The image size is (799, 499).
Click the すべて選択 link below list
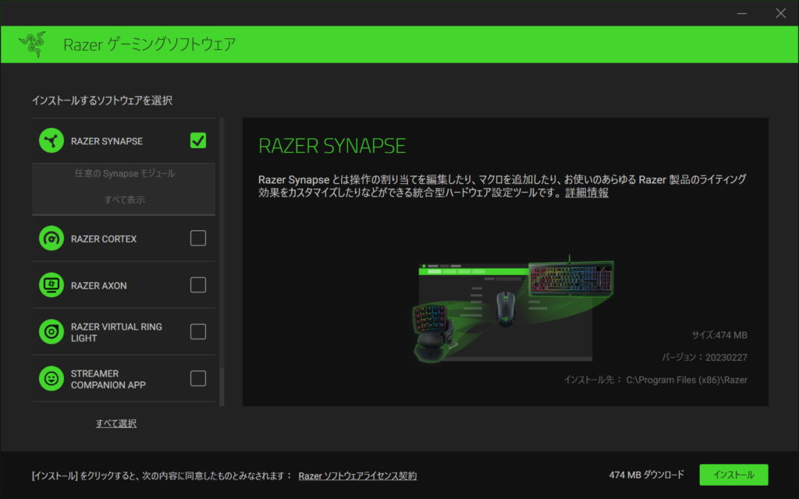(116, 423)
